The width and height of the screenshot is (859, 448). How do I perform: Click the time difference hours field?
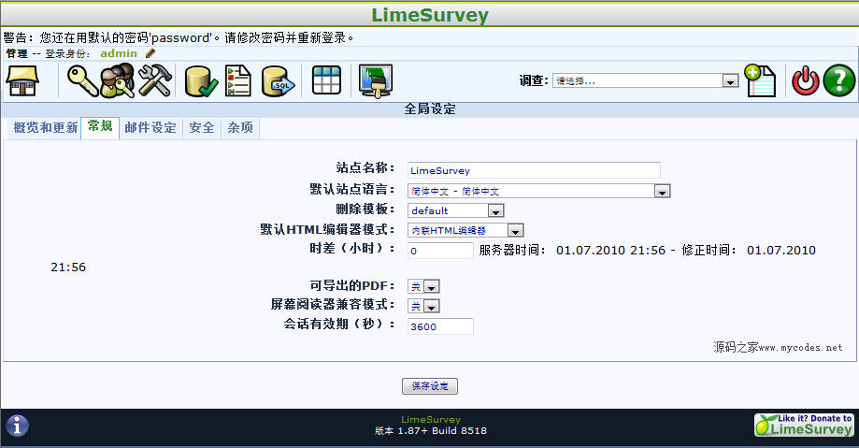[x=440, y=251]
